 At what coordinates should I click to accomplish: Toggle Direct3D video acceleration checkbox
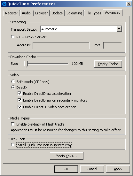[x=20, y=107]
